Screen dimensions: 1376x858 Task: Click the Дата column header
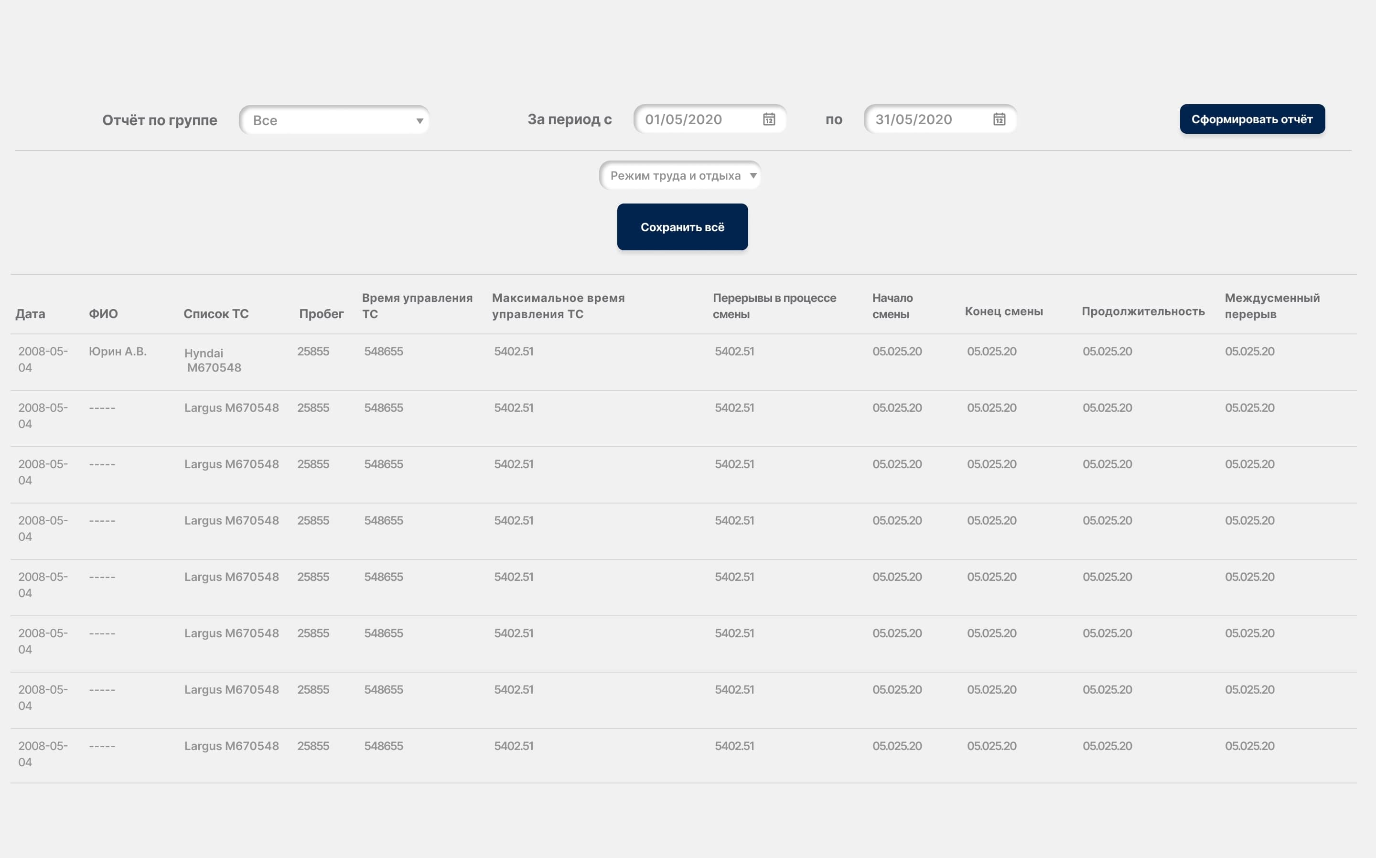point(31,314)
